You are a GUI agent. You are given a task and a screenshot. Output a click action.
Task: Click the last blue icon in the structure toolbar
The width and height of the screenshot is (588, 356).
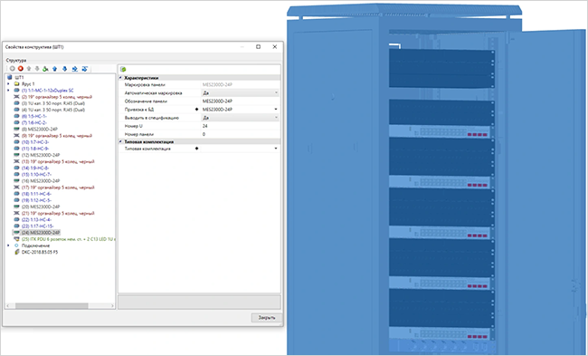click(85, 69)
